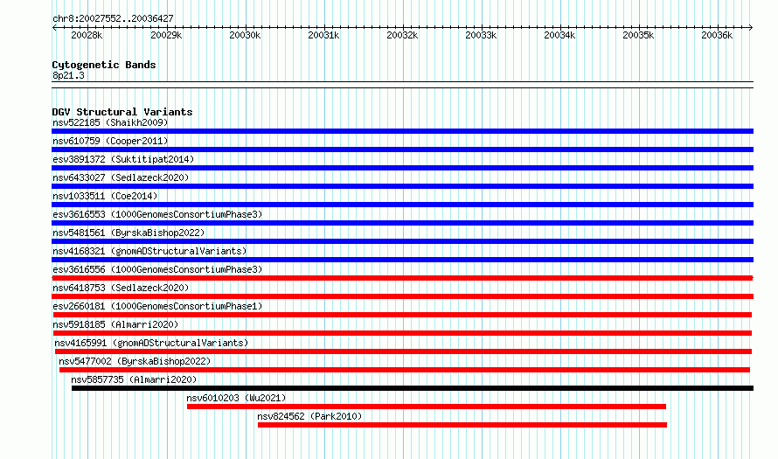Click nsv5477002 (ByrskaBishop2022) label

point(135,361)
